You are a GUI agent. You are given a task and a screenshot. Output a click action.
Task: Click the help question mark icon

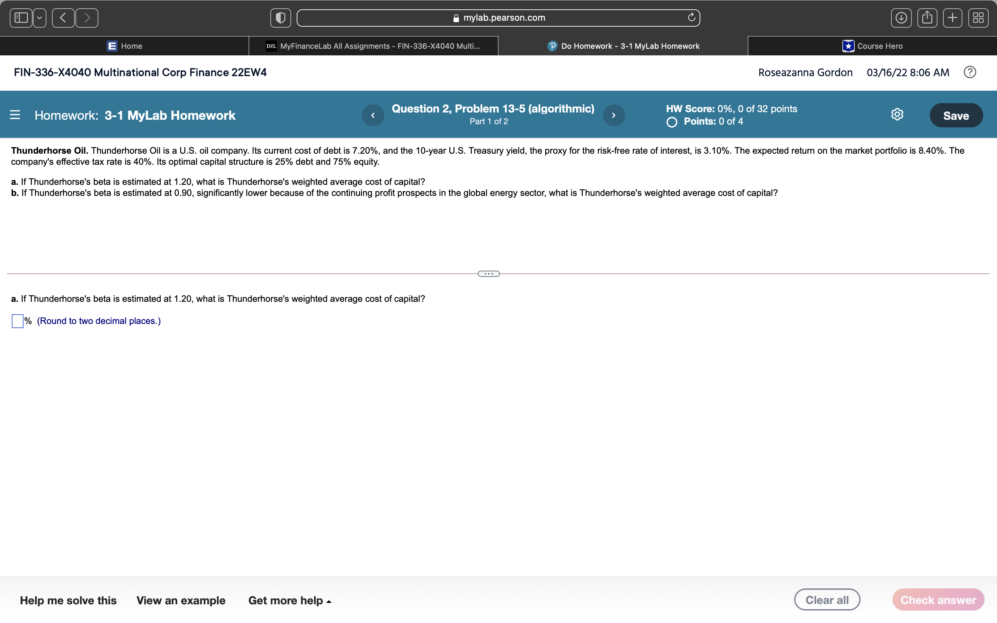coord(970,72)
